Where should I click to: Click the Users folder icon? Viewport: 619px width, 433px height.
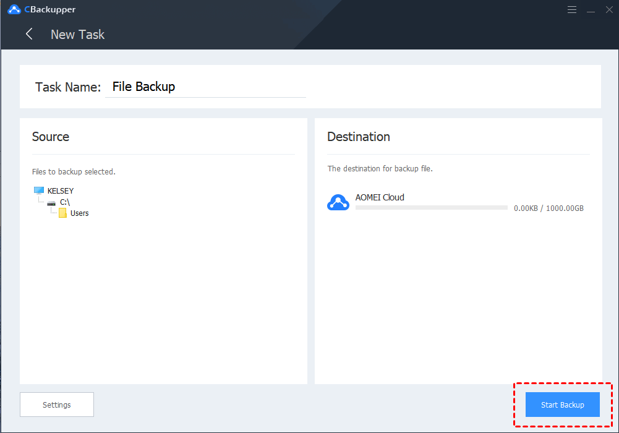[x=62, y=213]
